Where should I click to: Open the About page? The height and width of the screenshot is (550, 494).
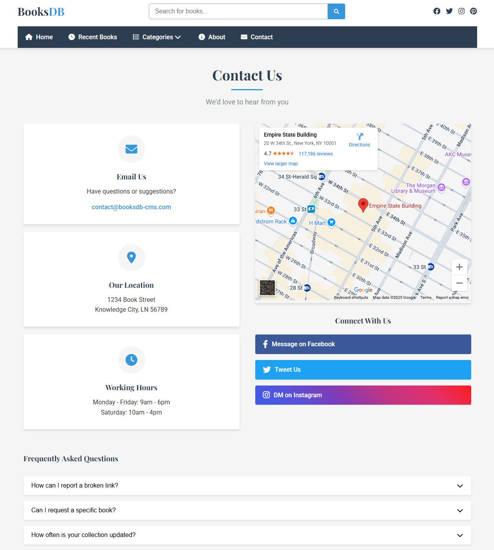point(212,37)
